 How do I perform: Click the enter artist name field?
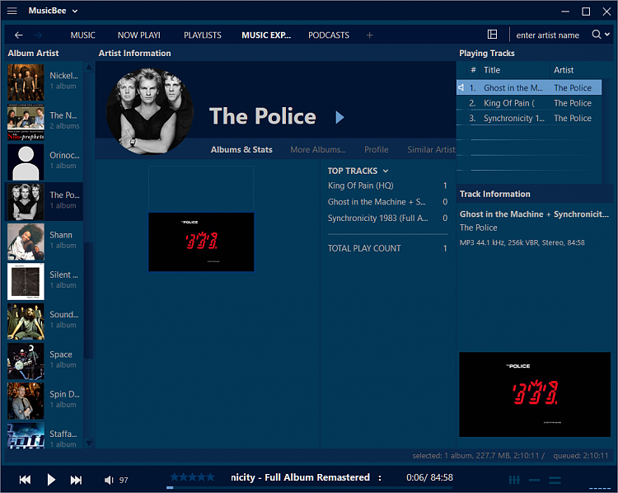[547, 35]
